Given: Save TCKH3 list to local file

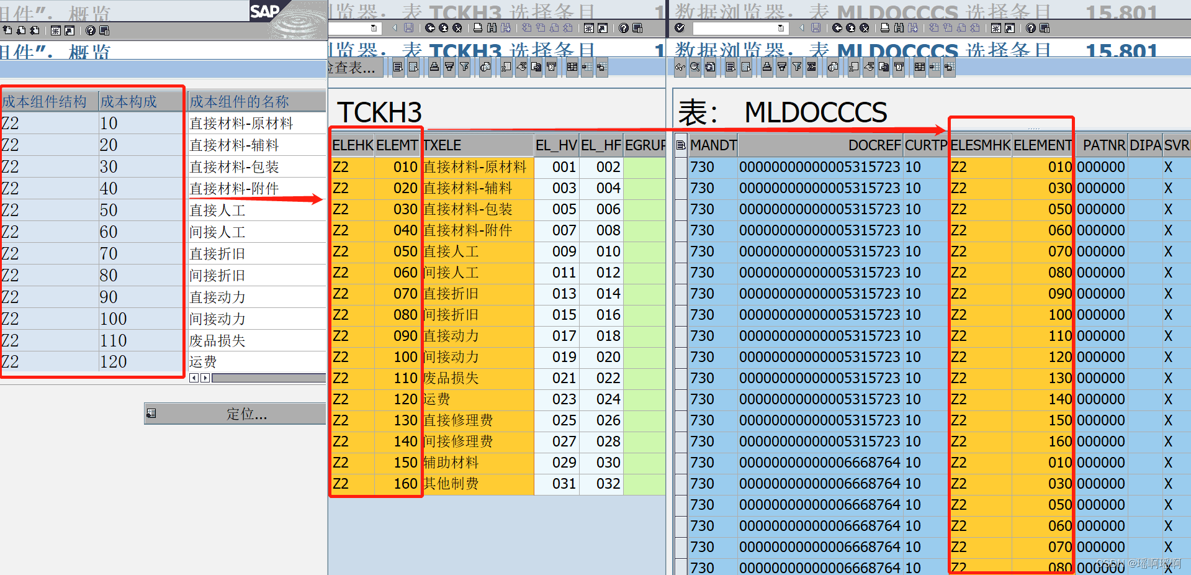Looking at the screenshot, I should pos(536,67).
